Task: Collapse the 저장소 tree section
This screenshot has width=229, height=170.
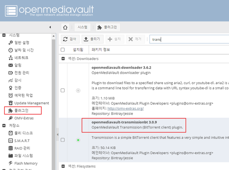Action: pos(4,126)
